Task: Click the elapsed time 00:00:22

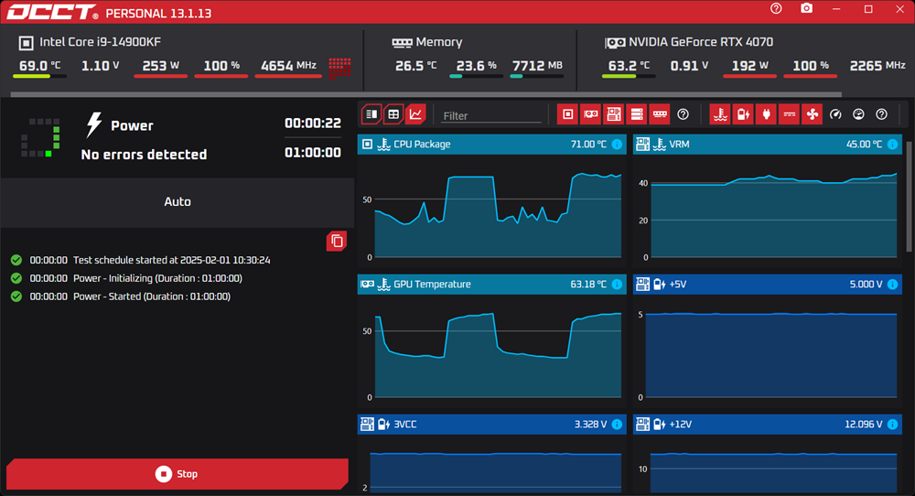Action: 313,124
